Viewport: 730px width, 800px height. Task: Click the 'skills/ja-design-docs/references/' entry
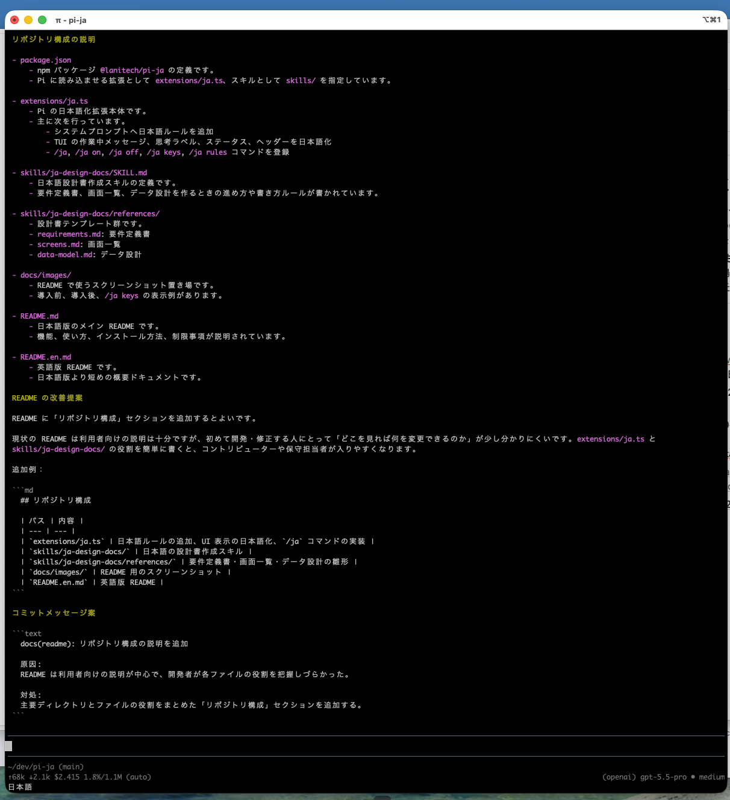(90, 214)
